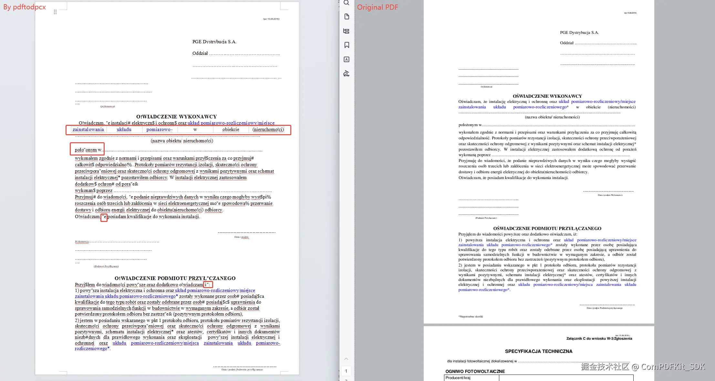Click the heading 'O!WIADCZENIE WYKONAWCY' in the converted document

click(177, 116)
